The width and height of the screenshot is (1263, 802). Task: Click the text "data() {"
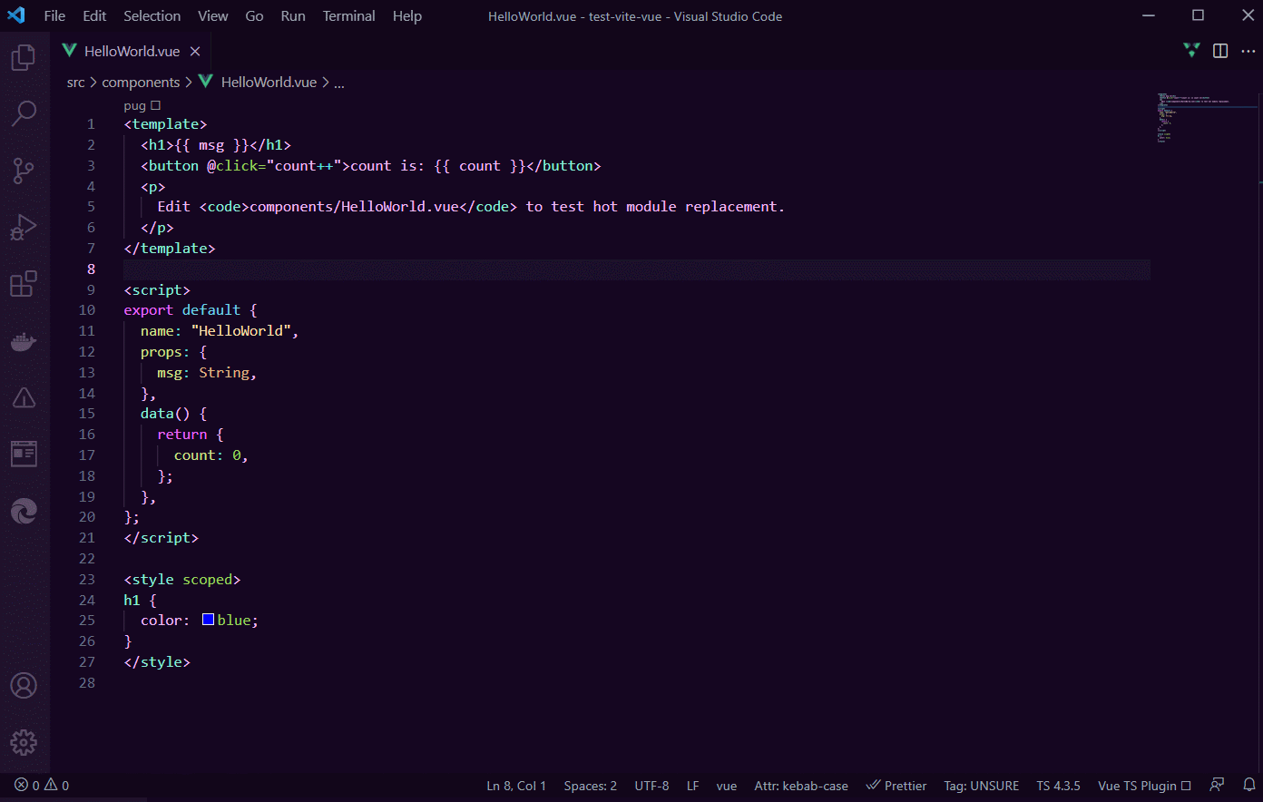coord(174,414)
